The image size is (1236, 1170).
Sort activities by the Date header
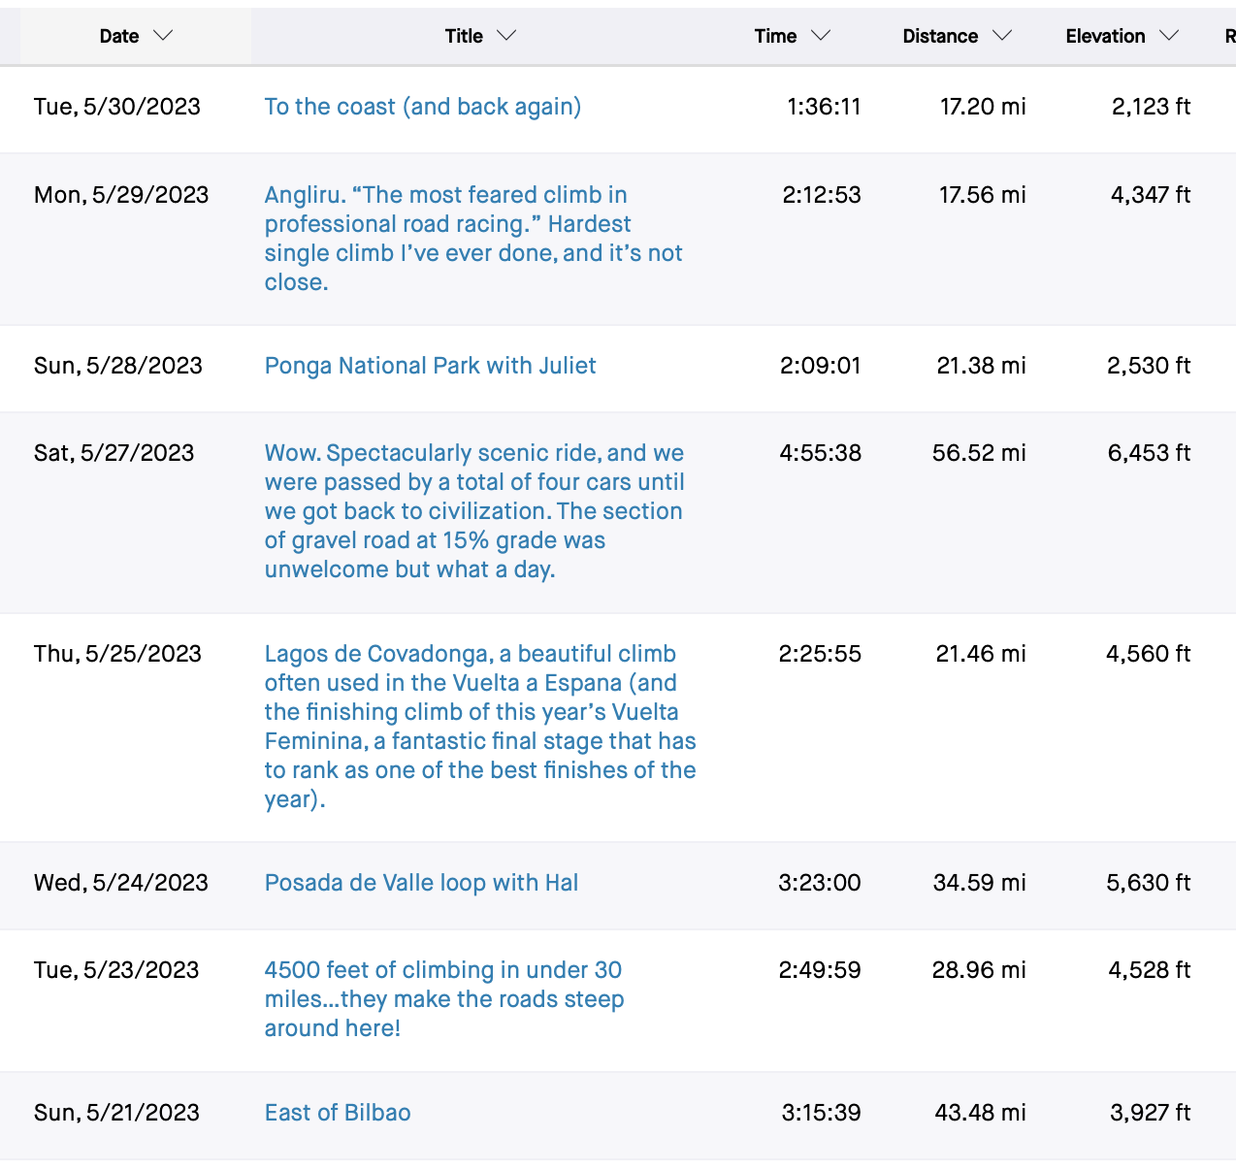(x=119, y=36)
